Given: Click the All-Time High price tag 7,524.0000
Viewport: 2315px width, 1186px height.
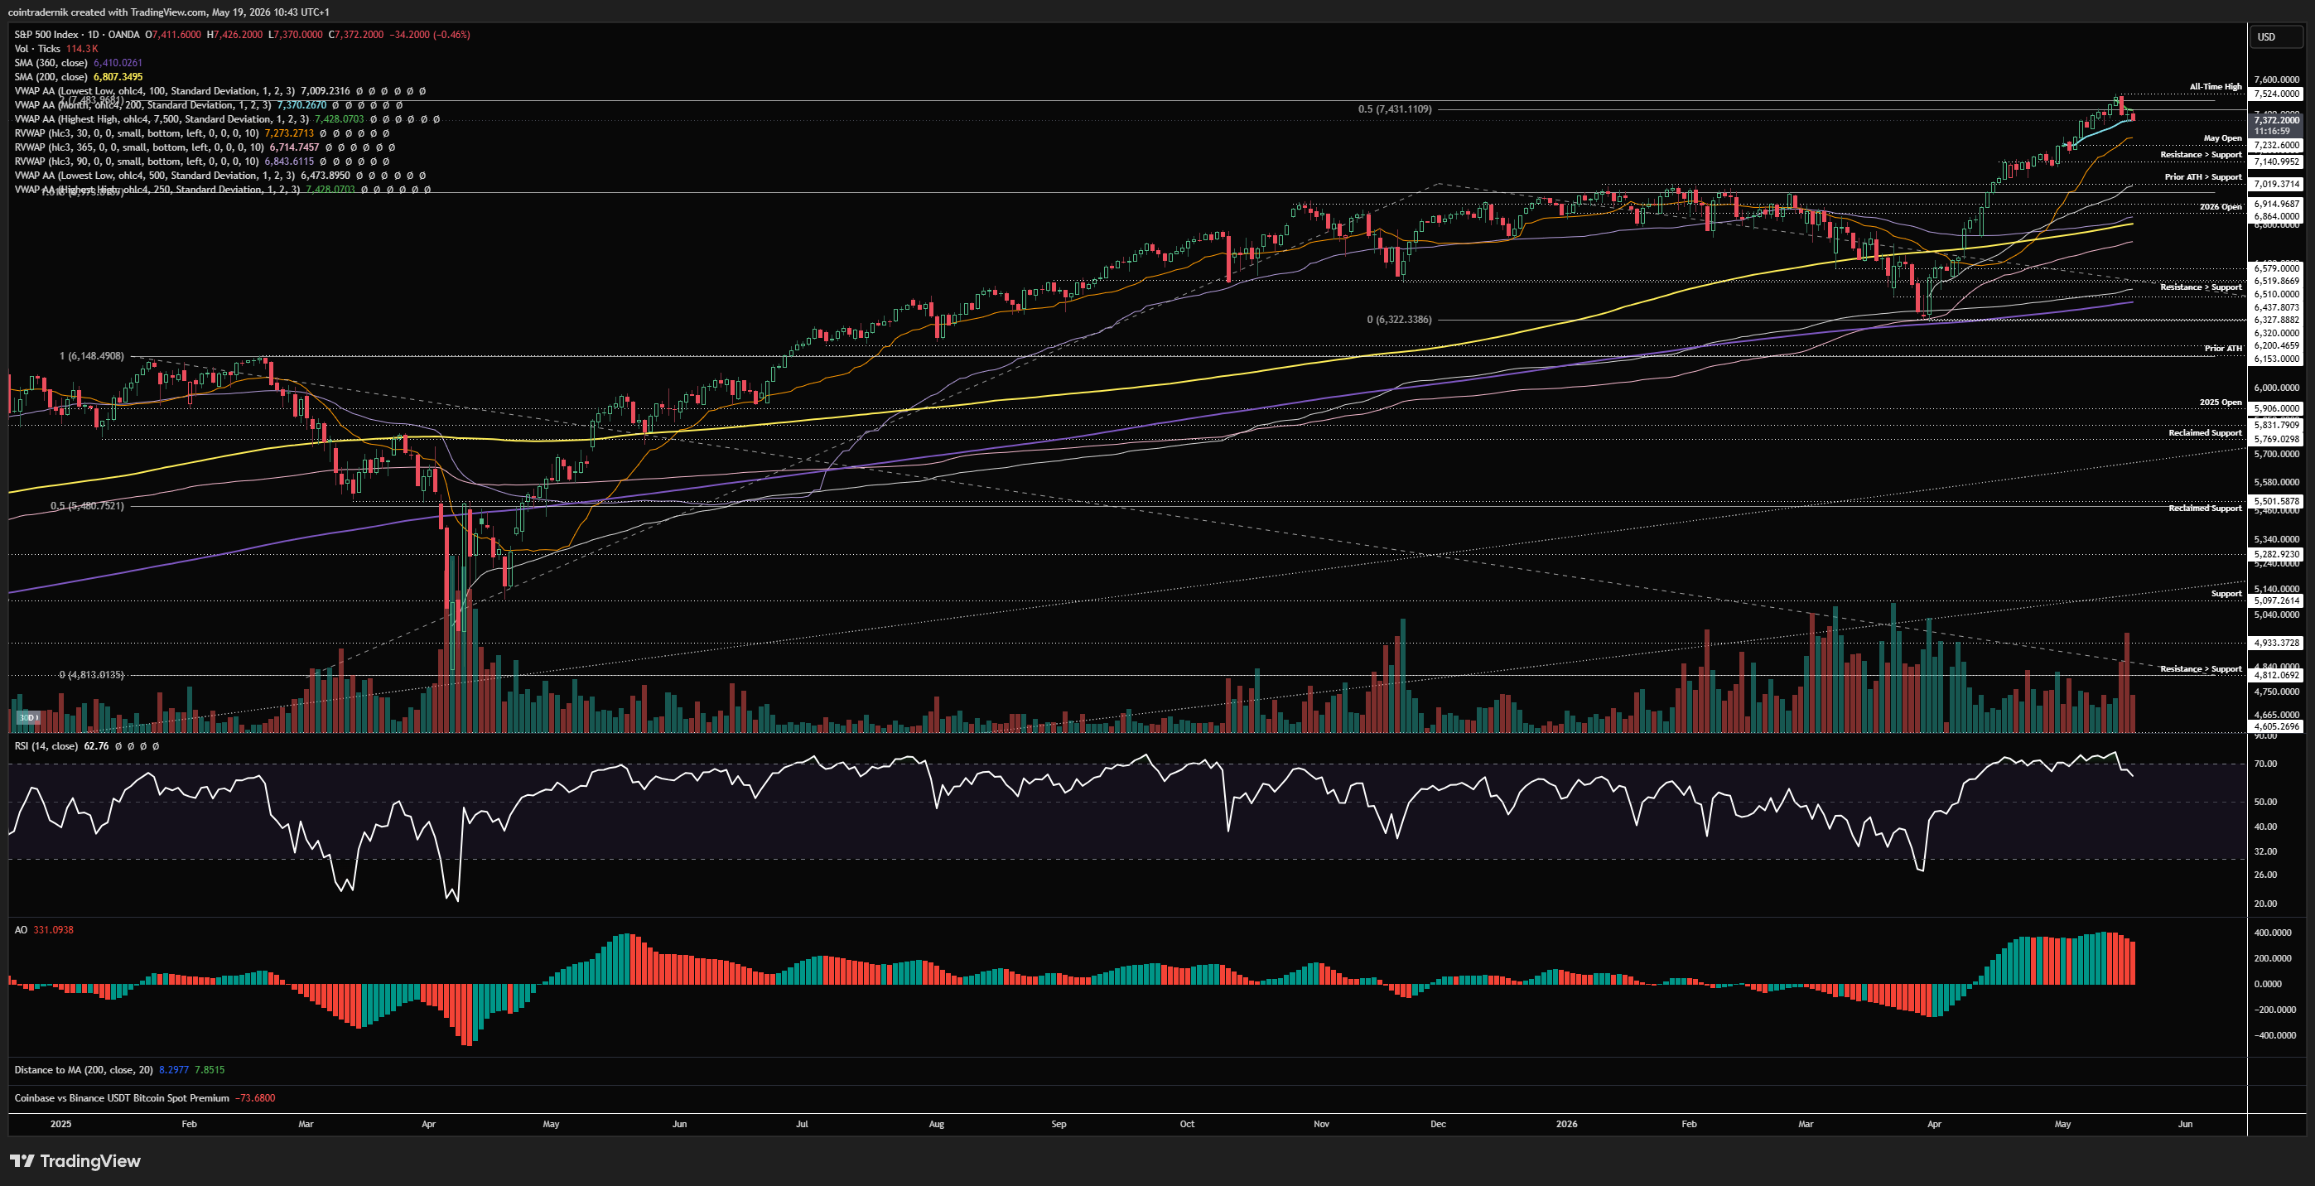Looking at the screenshot, I should 2276,94.
